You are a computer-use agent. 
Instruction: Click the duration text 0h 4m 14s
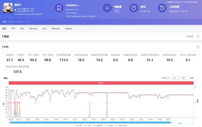click(x=145, y=11)
